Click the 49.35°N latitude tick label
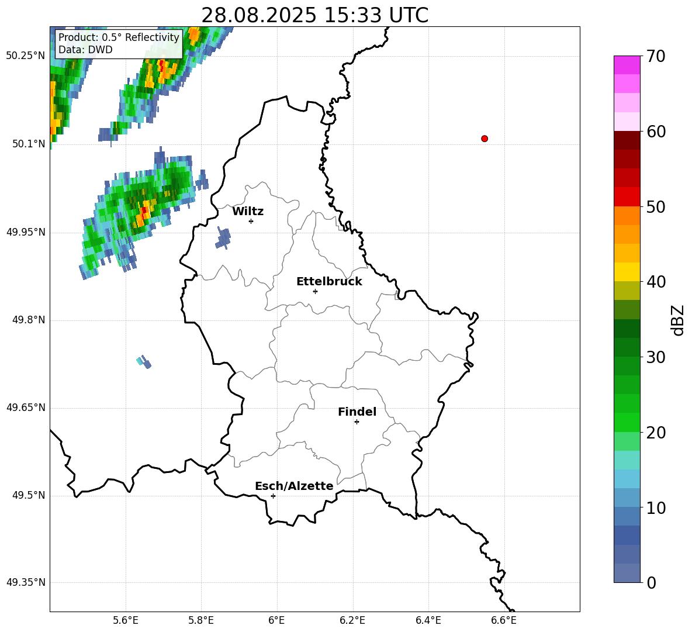Screen dimensions: 692x632 (x=26, y=582)
